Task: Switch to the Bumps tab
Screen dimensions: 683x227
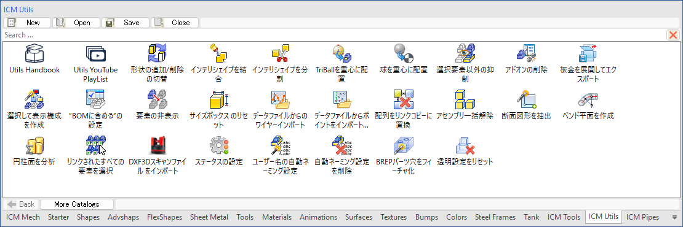Action: (427, 217)
